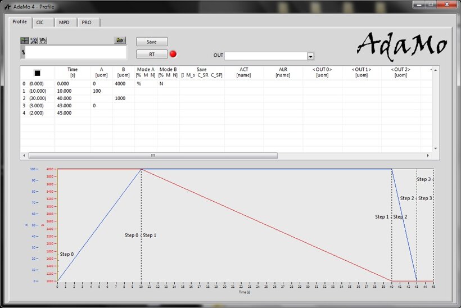This screenshot has width=461, height=308.
Task: Click the RT button
Action: [152, 54]
